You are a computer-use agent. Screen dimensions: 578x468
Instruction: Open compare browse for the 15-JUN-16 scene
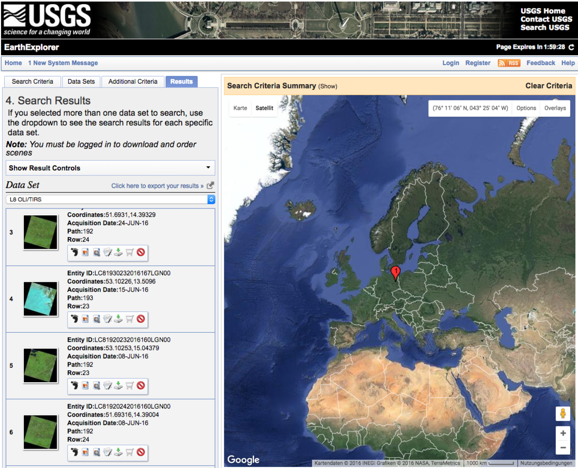point(96,319)
